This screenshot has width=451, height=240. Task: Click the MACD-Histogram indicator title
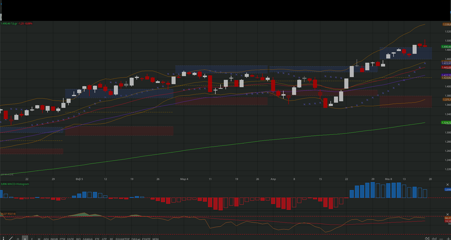15,184
